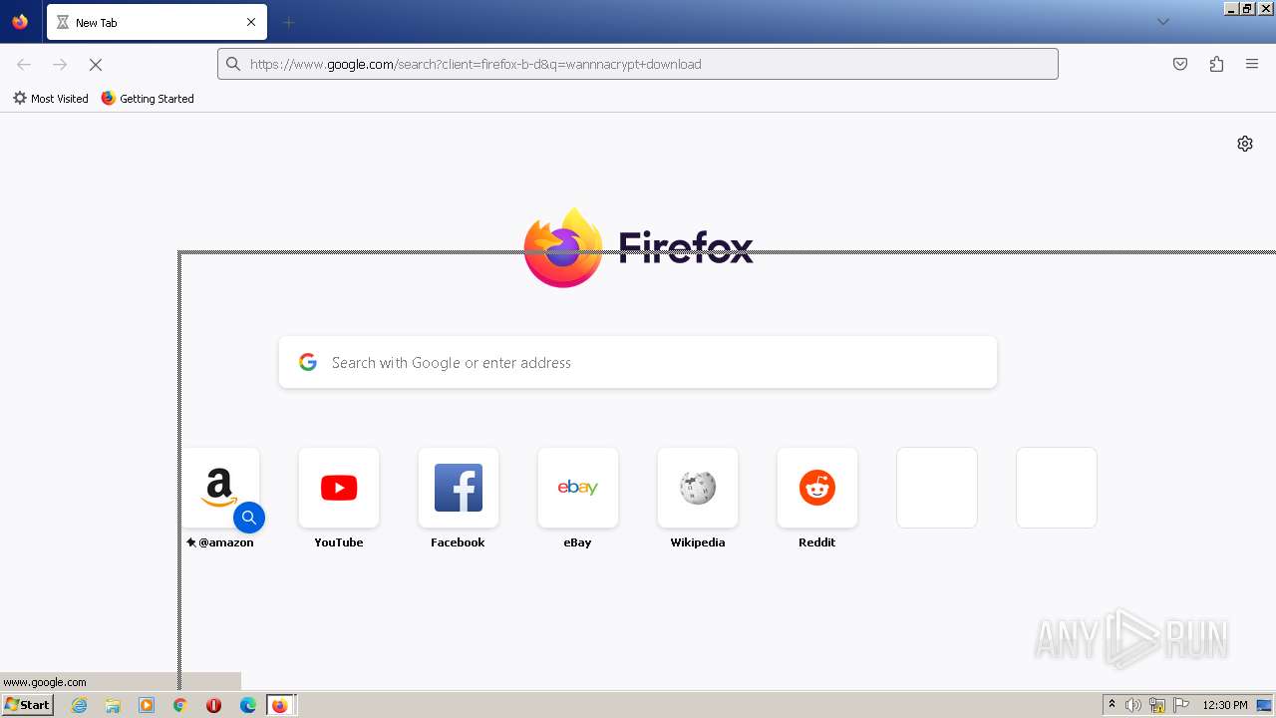The width and height of the screenshot is (1276, 718).
Task: Open the Amazon shortcut tile
Action: (x=220, y=488)
